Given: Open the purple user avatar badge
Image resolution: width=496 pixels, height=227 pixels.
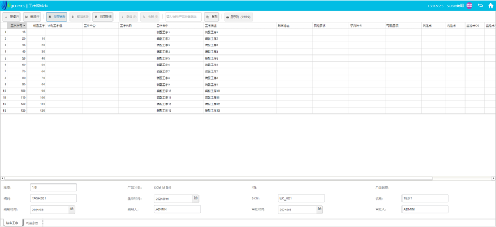Looking at the screenshot, I should 470,6.
